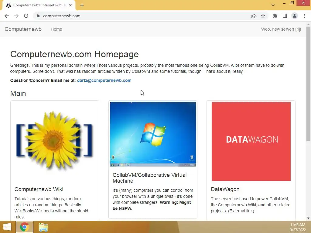Click CollabVM/Collaborative Virtual Machine title
Image resolution: width=311 pixels, height=233 pixels.
click(149, 178)
